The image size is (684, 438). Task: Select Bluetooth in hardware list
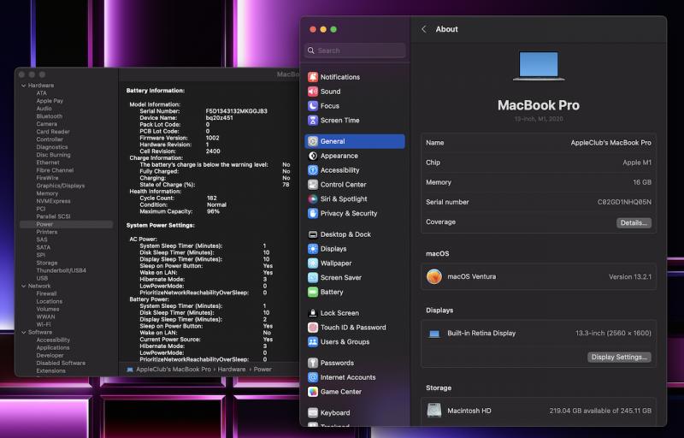(x=50, y=116)
